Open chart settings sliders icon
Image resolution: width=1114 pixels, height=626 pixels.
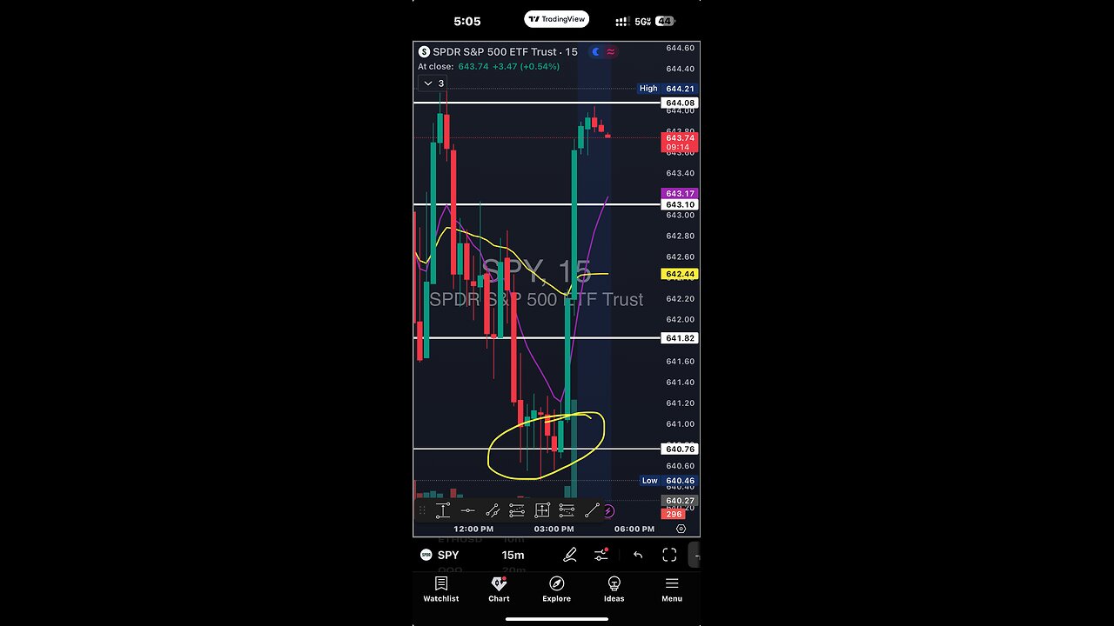click(x=601, y=555)
